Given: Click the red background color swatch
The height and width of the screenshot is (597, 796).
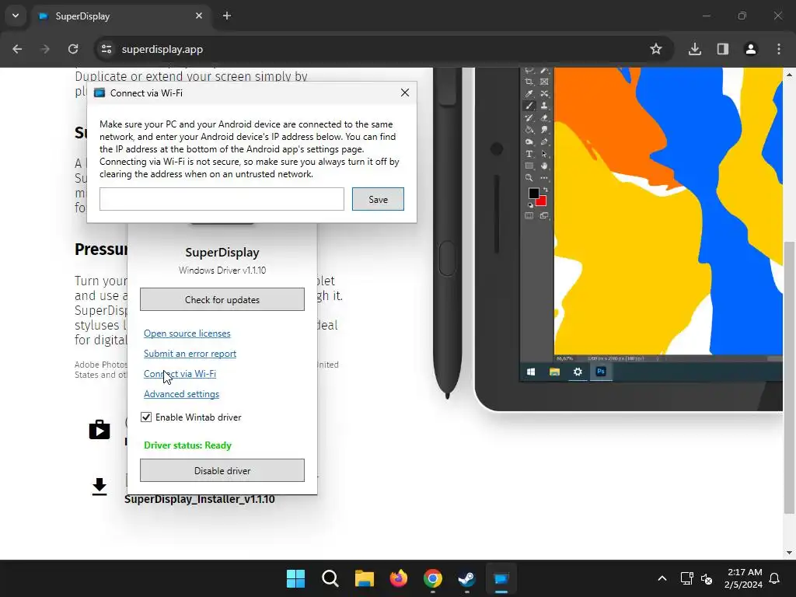Looking at the screenshot, I should (x=543, y=202).
